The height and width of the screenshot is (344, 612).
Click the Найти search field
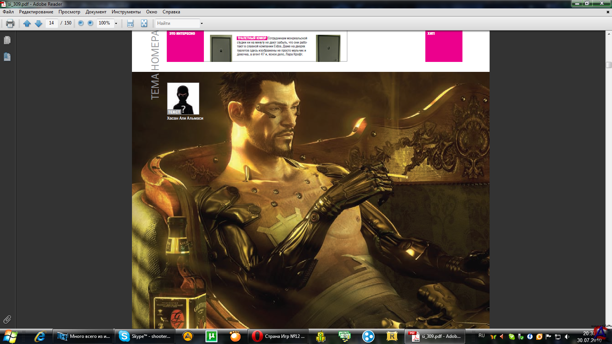coord(177,23)
